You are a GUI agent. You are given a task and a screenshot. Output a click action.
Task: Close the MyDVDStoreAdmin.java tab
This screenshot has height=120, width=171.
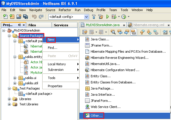[x=124, y=25]
